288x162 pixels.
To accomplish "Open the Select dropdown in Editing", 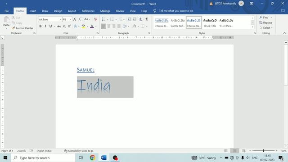I will click(266, 28).
